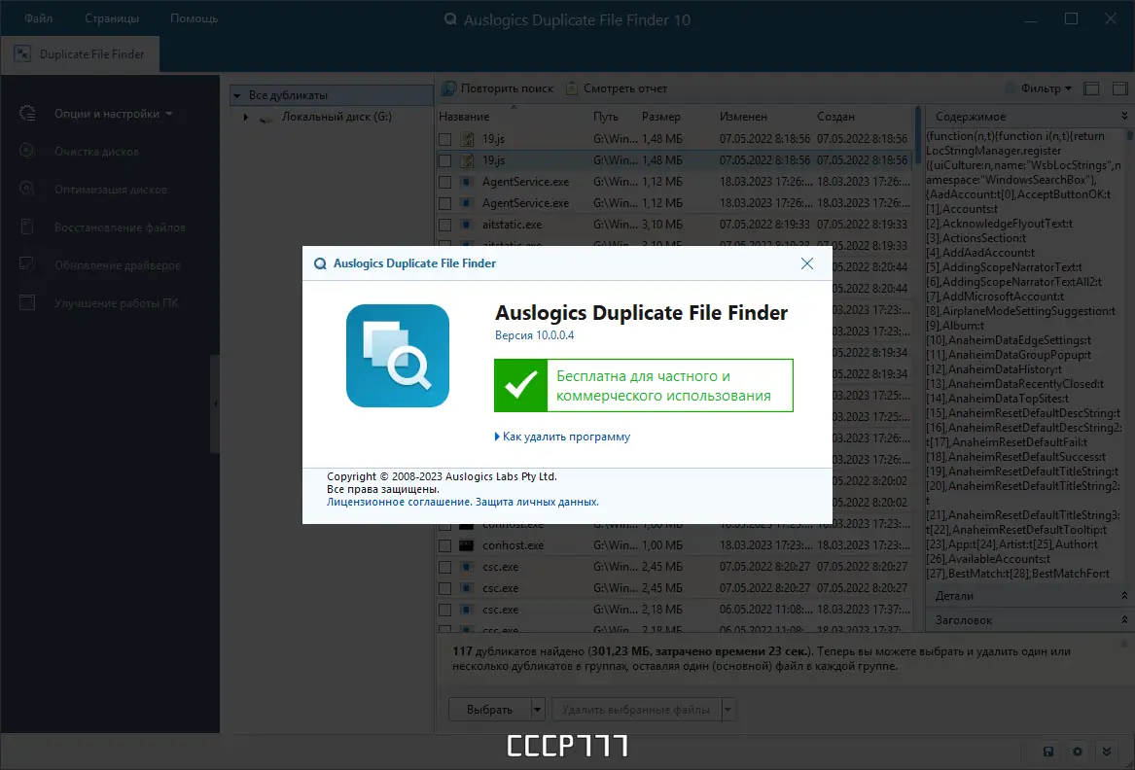Screen dimensions: 1135x770
Task: Click the Выбрать button
Action: (x=489, y=710)
